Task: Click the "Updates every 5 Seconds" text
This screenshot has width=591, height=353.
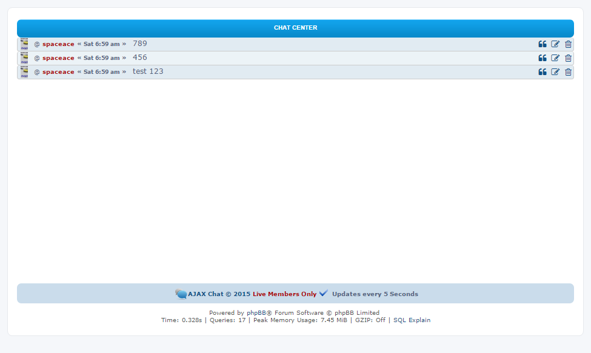Action: (x=375, y=294)
